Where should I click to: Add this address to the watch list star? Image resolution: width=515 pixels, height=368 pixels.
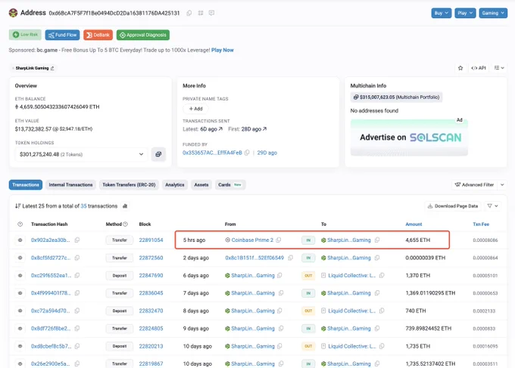(460, 68)
